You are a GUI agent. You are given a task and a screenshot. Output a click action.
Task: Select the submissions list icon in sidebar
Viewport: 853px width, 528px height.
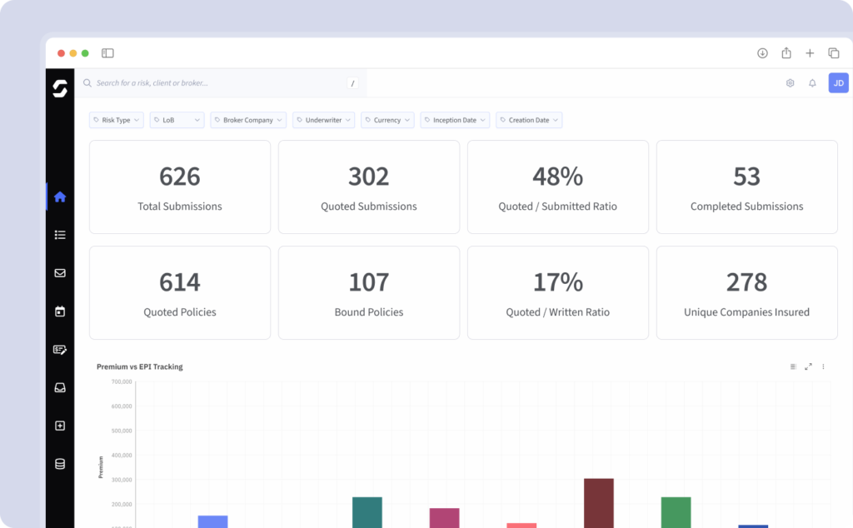point(59,235)
